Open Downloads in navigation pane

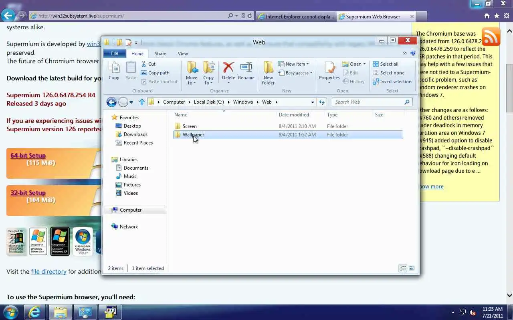click(135, 134)
